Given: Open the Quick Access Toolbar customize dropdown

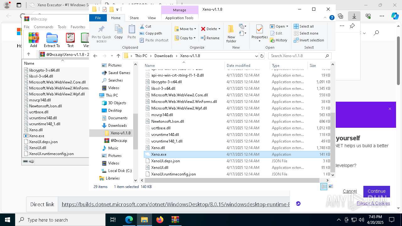Looking at the screenshot, I should 117,9.
